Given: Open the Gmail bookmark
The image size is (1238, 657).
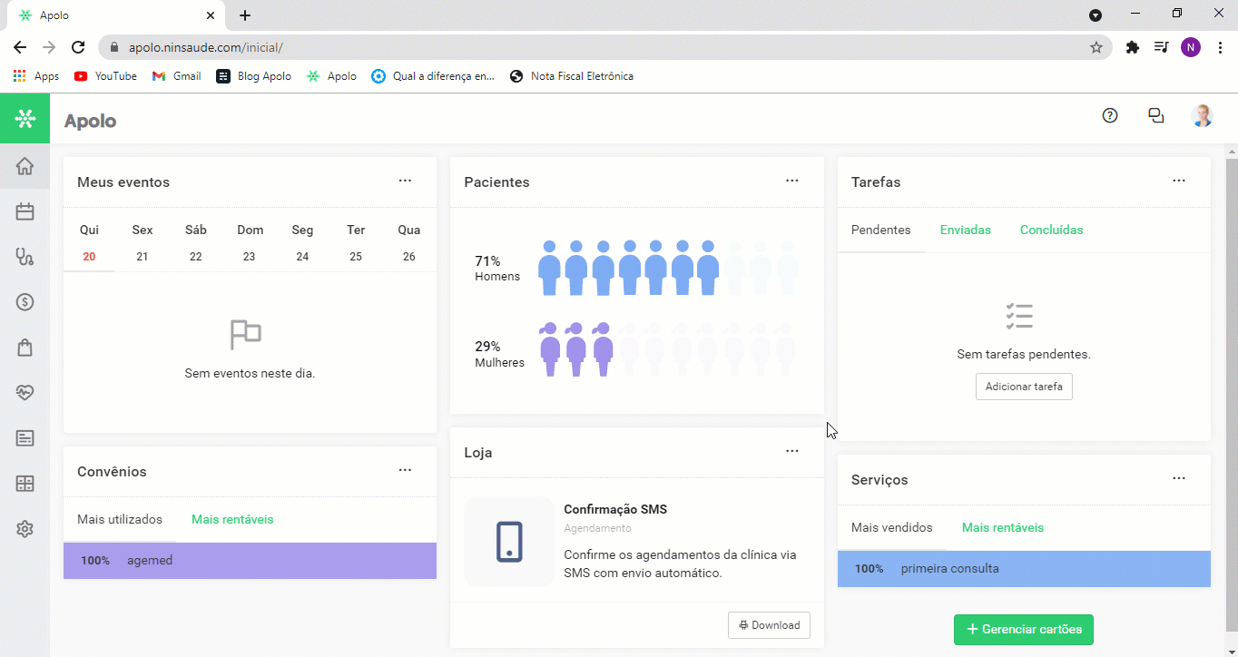Looking at the screenshot, I should (176, 76).
